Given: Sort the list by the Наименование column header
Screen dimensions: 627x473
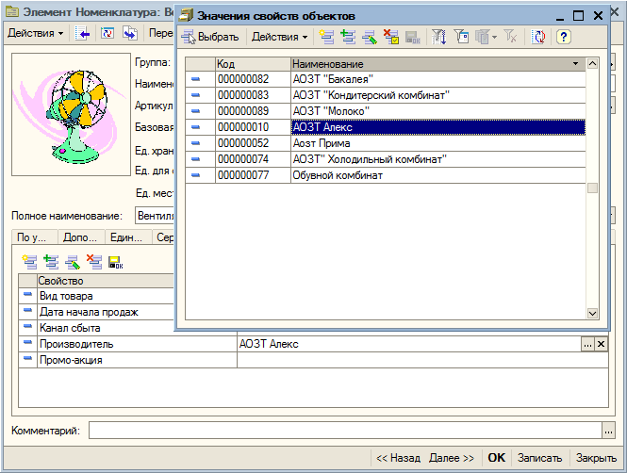Looking at the screenshot, I should click(x=434, y=63).
